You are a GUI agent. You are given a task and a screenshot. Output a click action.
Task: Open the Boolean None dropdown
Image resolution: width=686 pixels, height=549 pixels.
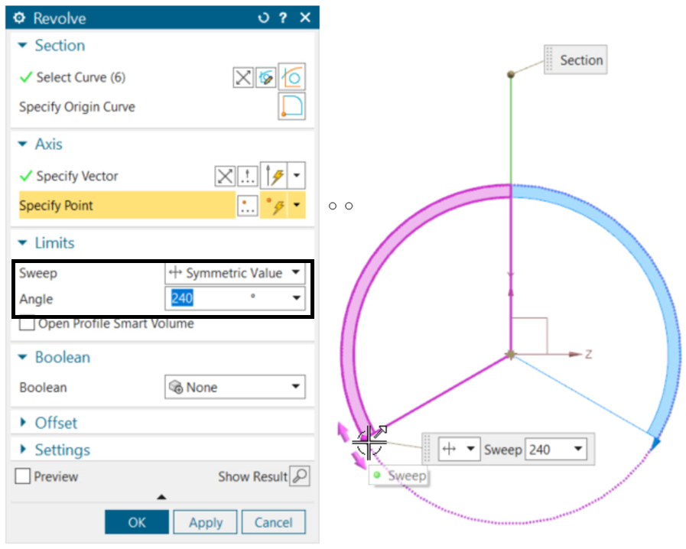[x=235, y=387]
